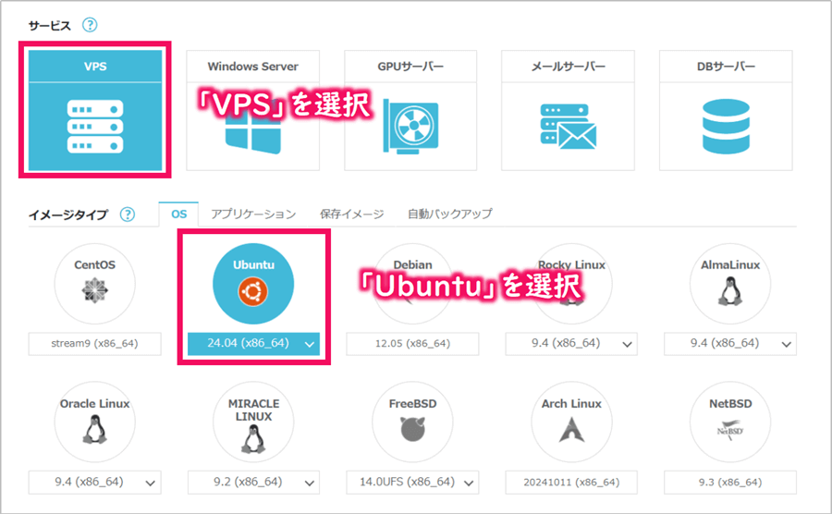Open FreeBSD 14.0UFS version dropdown
The width and height of the screenshot is (832, 514).
point(412,483)
